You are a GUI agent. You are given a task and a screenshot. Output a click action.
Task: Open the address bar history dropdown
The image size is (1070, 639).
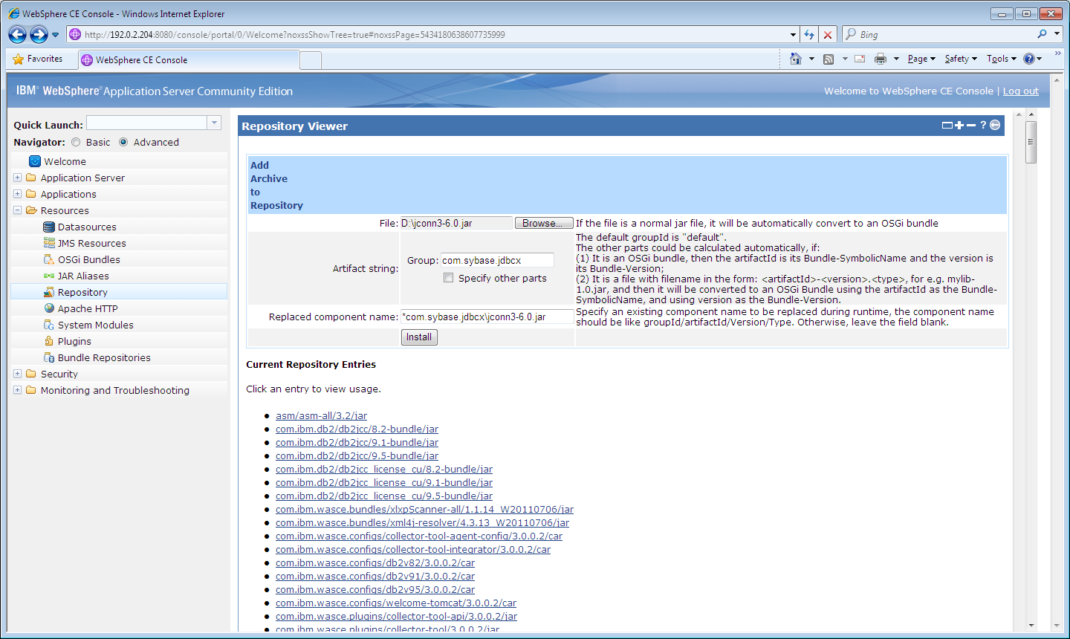(x=793, y=35)
